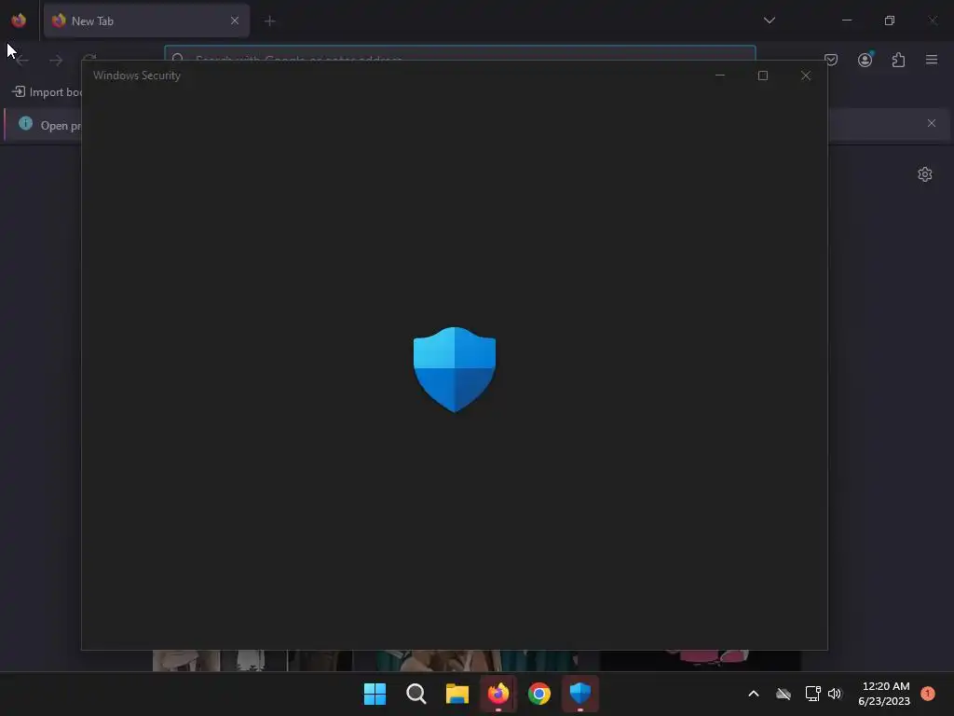Open a new tab with the plus button

(270, 21)
